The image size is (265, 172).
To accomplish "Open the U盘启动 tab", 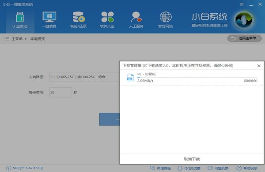I will tap(20, 20).
